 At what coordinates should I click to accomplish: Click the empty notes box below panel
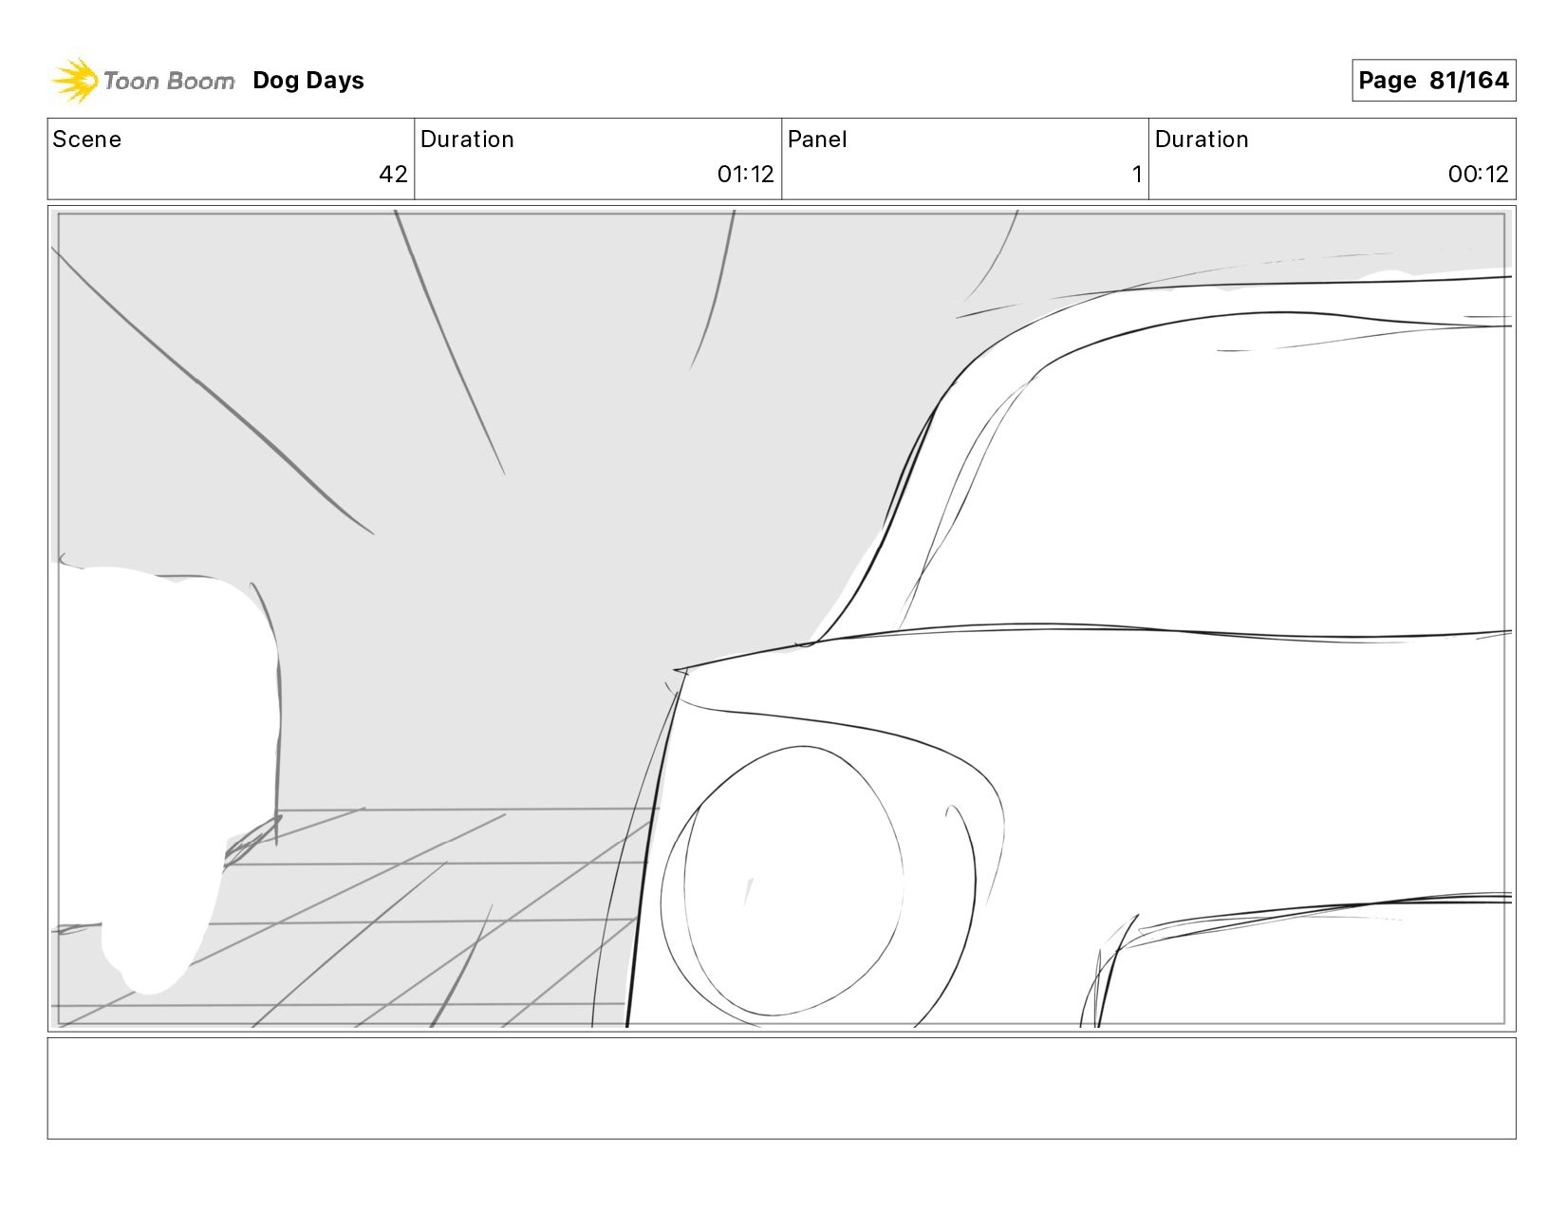[782, 1089]
